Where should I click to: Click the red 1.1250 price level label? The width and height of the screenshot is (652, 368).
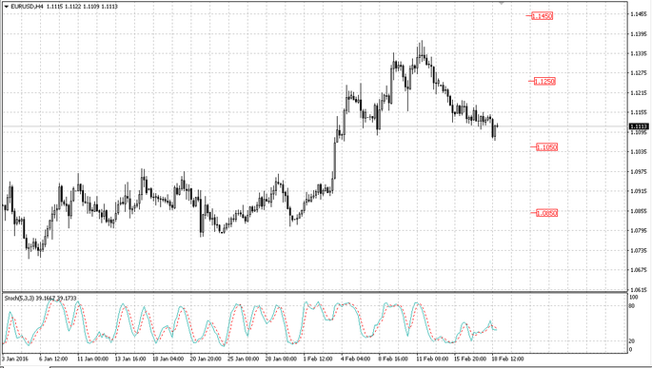(x=544, y=82)
